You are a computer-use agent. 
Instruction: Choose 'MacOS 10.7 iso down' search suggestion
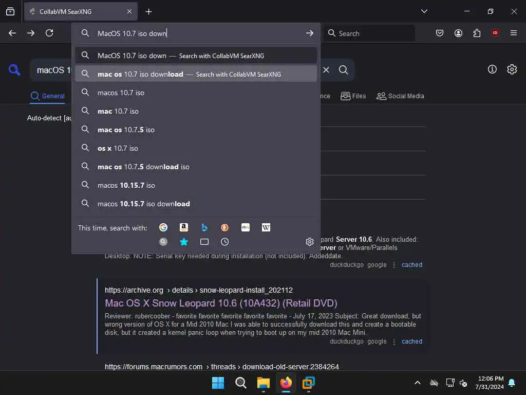pyautogui.click(x=196, y=56)
